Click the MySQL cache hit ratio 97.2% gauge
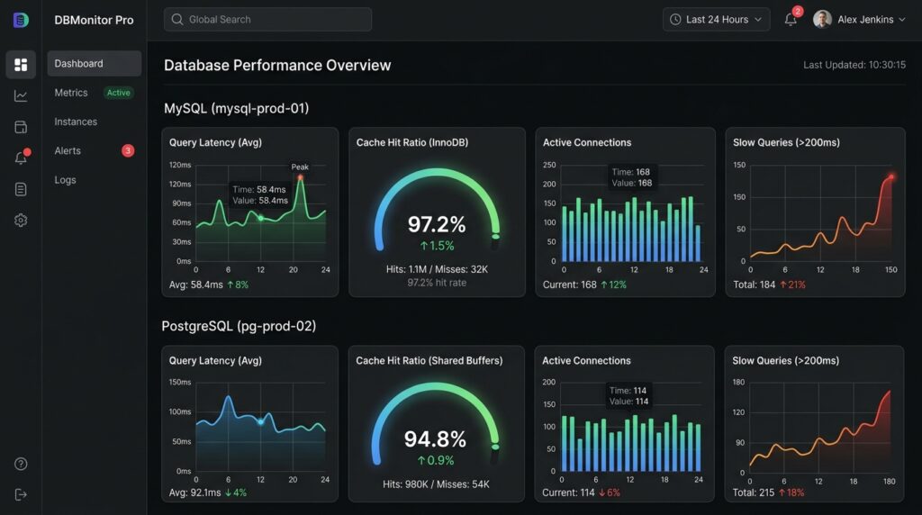This screenshot has height=515, width=922. coord(437,212)
